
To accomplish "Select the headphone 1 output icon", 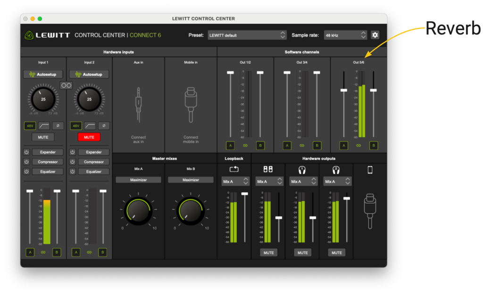I will point(302,168).
